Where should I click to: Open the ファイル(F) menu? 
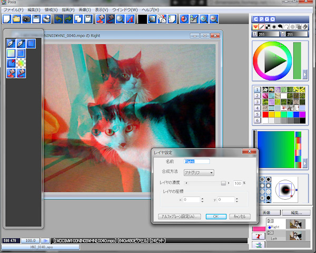click(14, 10)
